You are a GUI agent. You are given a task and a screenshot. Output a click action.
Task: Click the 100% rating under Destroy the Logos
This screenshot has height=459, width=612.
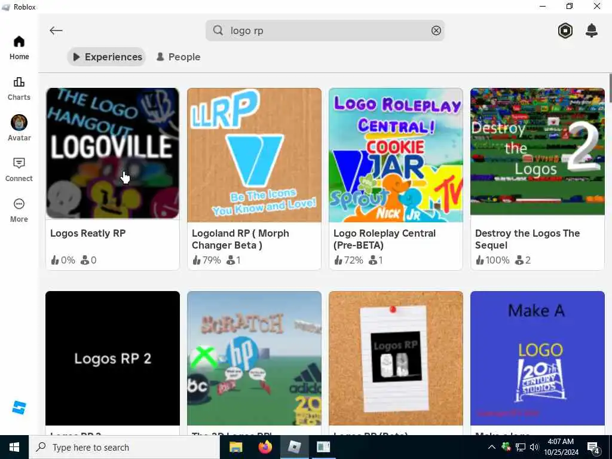[492, 261]
